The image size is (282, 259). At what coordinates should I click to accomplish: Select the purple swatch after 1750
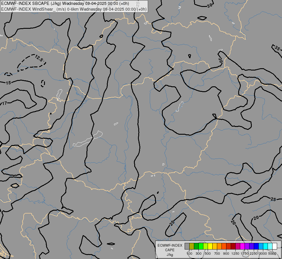click(247, 246)
